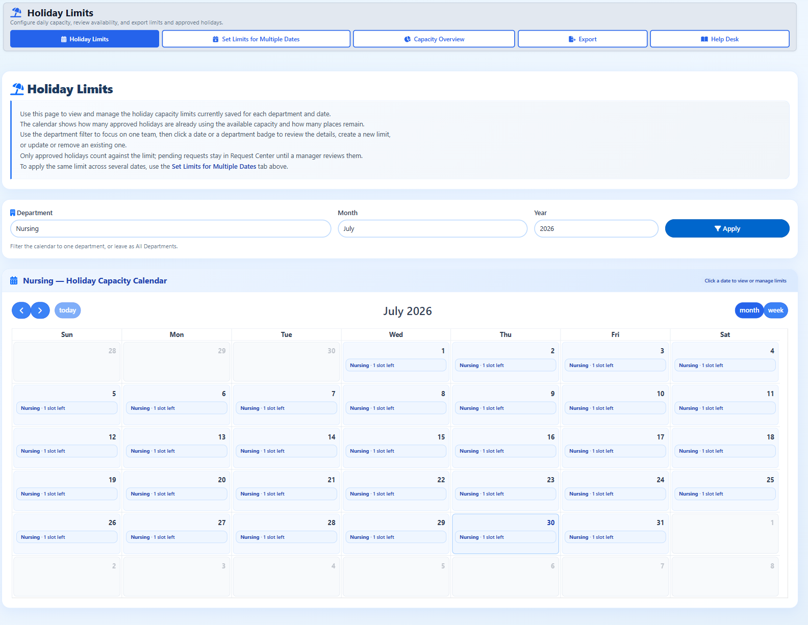Click the calendar icon beside Nursing — Holiday Capacity Calendar

click(14, 281)
